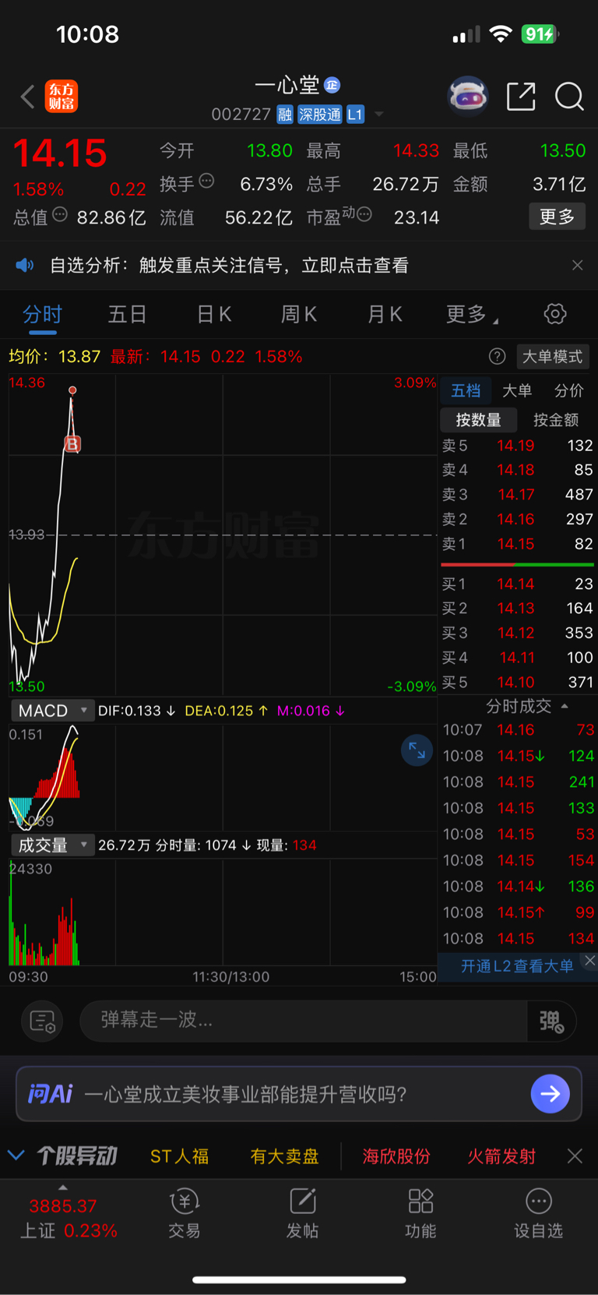Viewport: 598px width, 1295px height.
Task: Tap the share/export icon
Action: (521, 97)
